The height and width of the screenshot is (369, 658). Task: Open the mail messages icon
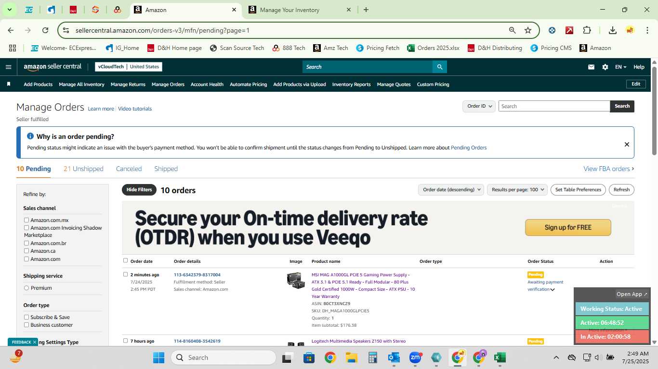click(591, 67)
